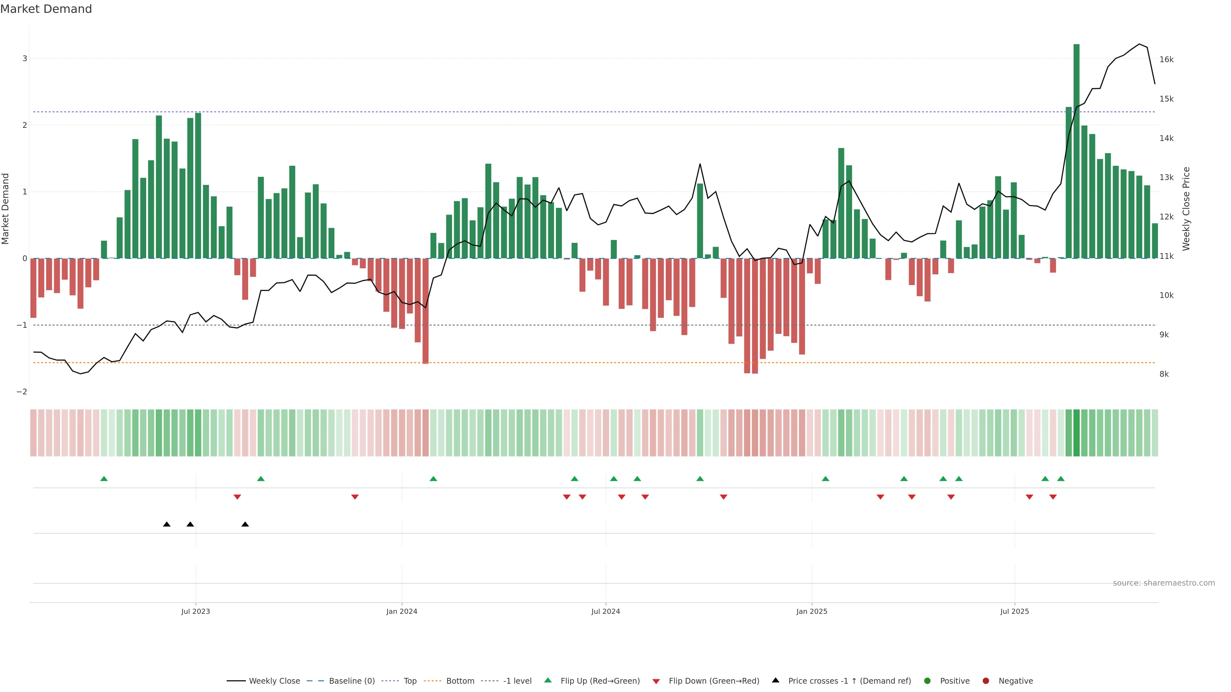The width and height of the screenshot is (1231, 692).
Task: Click the darkest green heatmap cell
Action: click(x=1076, y=433)
